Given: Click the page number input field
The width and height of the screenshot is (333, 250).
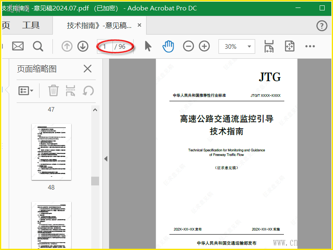Looking at the screenshot, I should coord(105,46).
